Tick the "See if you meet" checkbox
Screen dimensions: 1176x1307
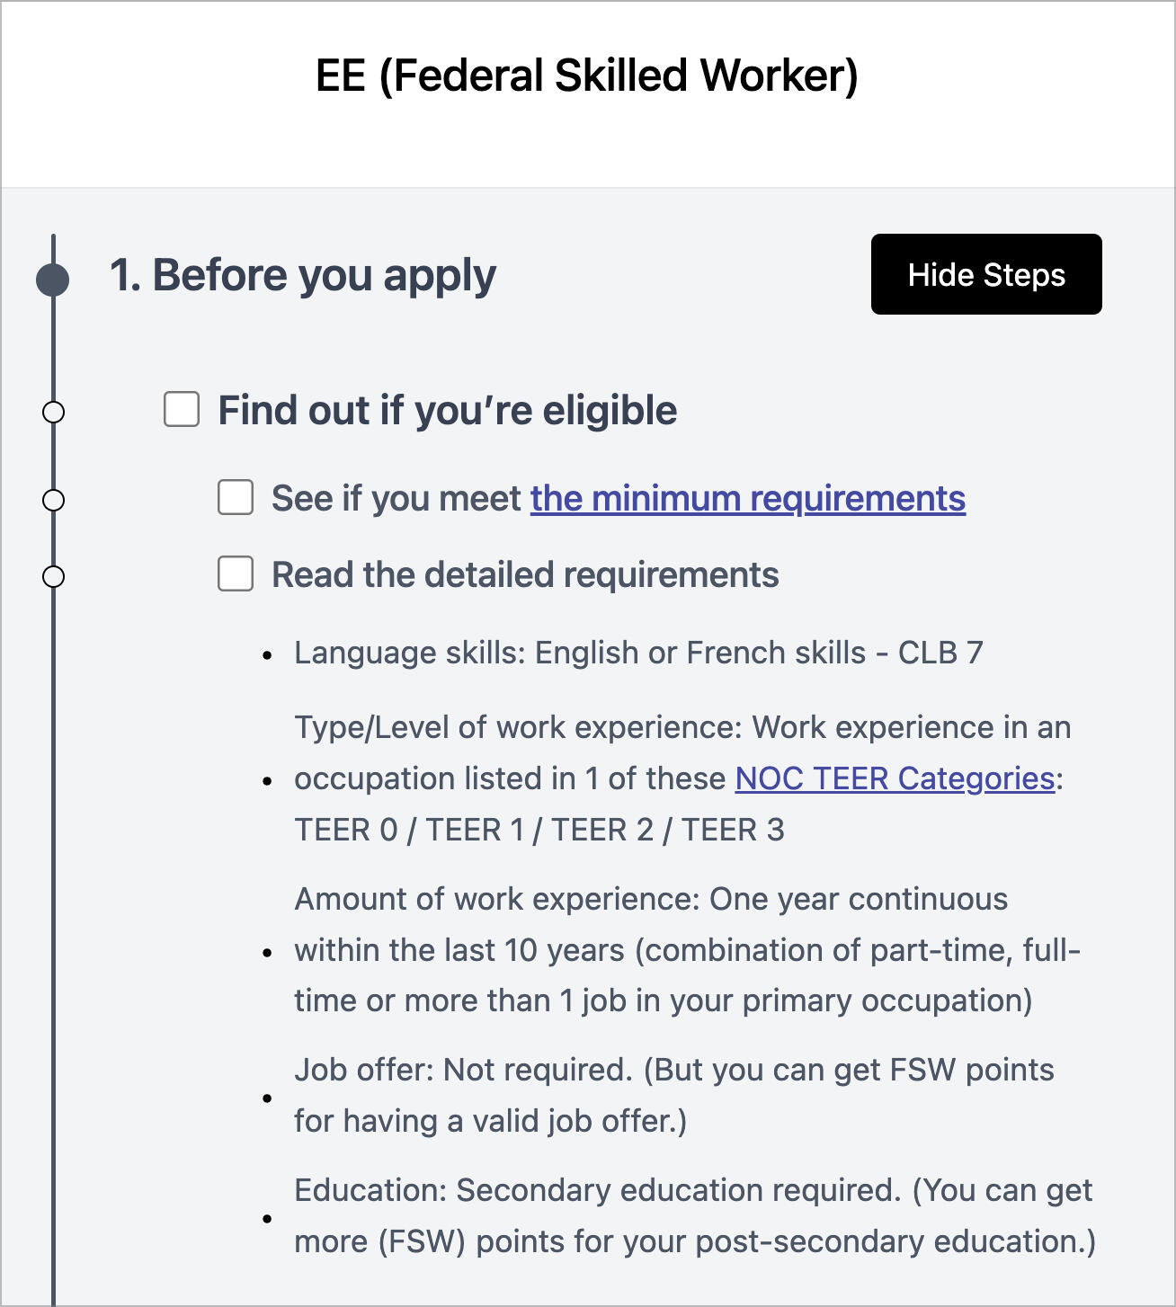(236, 497)
